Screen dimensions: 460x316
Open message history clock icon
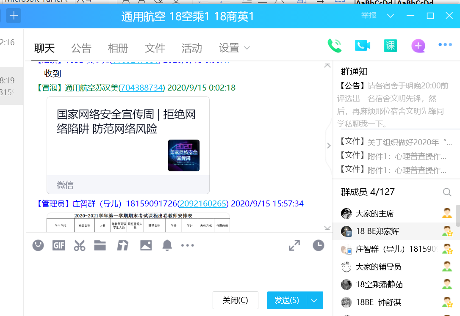(318, 245)
